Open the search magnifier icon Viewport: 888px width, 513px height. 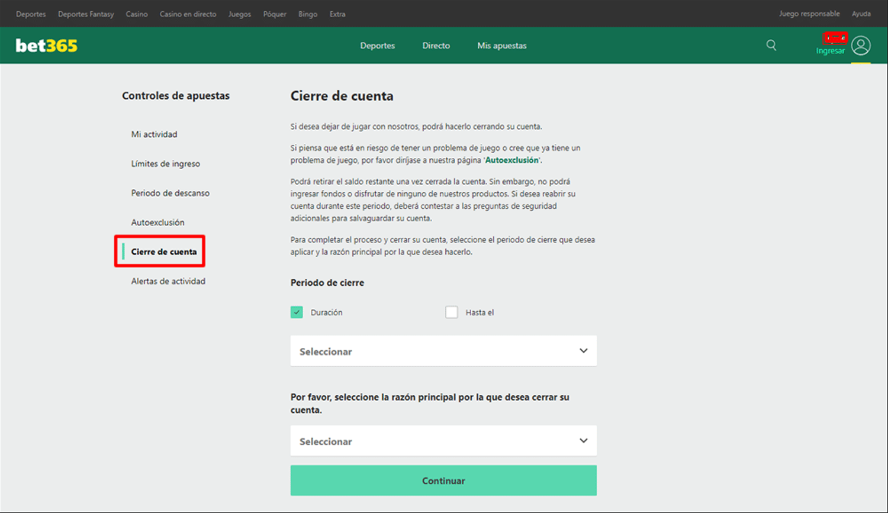point(771,45)
